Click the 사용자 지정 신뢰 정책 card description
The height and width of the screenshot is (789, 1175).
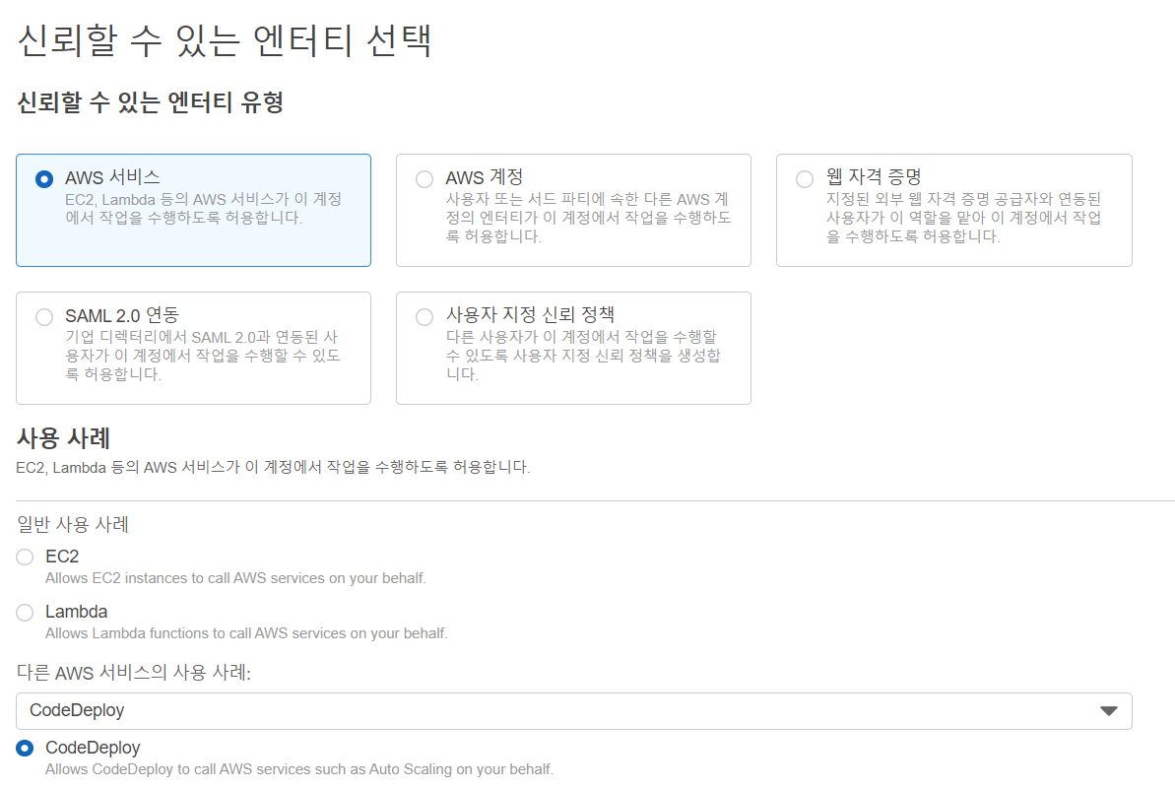click(x=583, y=356)
